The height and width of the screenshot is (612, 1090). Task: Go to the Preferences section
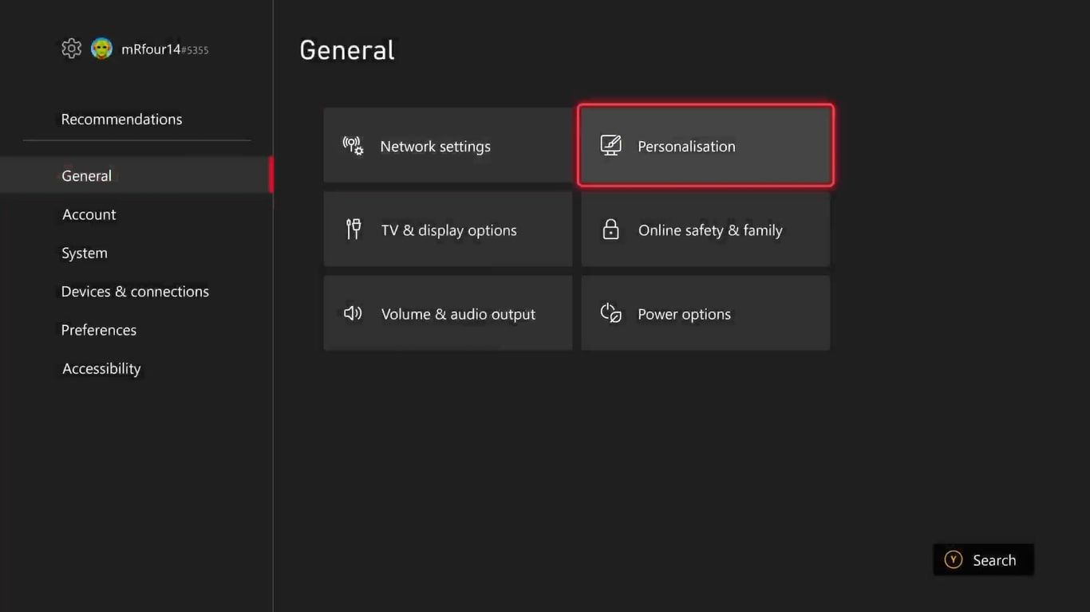tap(99, 329)
